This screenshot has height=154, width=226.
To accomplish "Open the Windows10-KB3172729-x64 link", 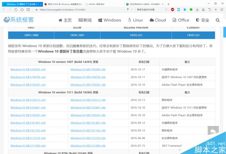I will point(28,138).
